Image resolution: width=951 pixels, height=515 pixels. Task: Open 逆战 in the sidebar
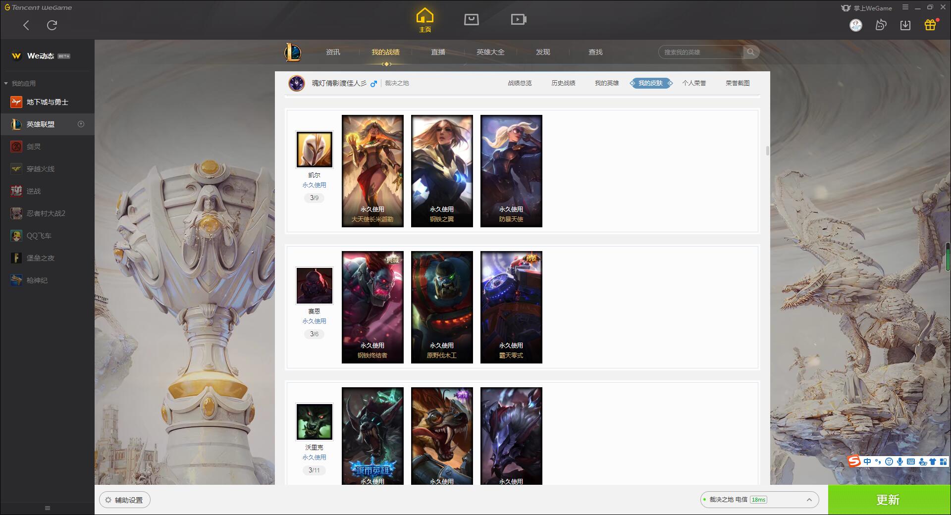click(47, 191)
